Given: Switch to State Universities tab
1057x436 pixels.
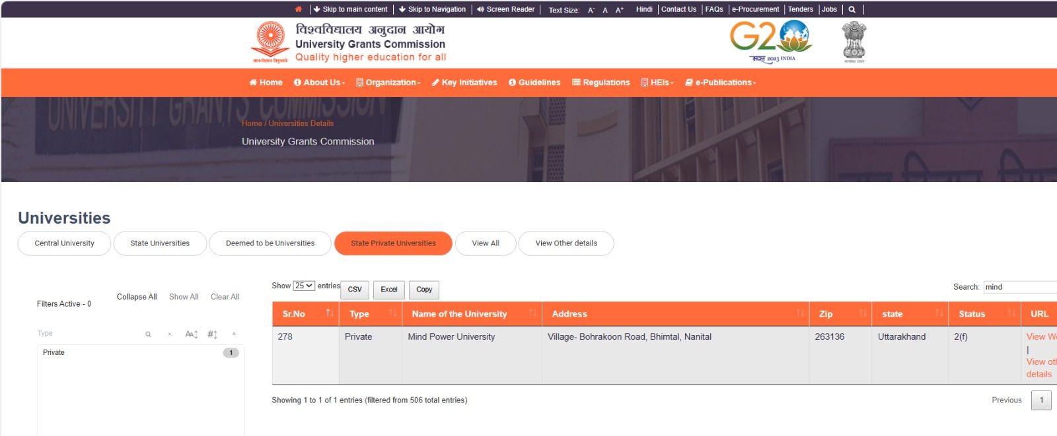Looking at the screenshot, I should click(160, 243).
